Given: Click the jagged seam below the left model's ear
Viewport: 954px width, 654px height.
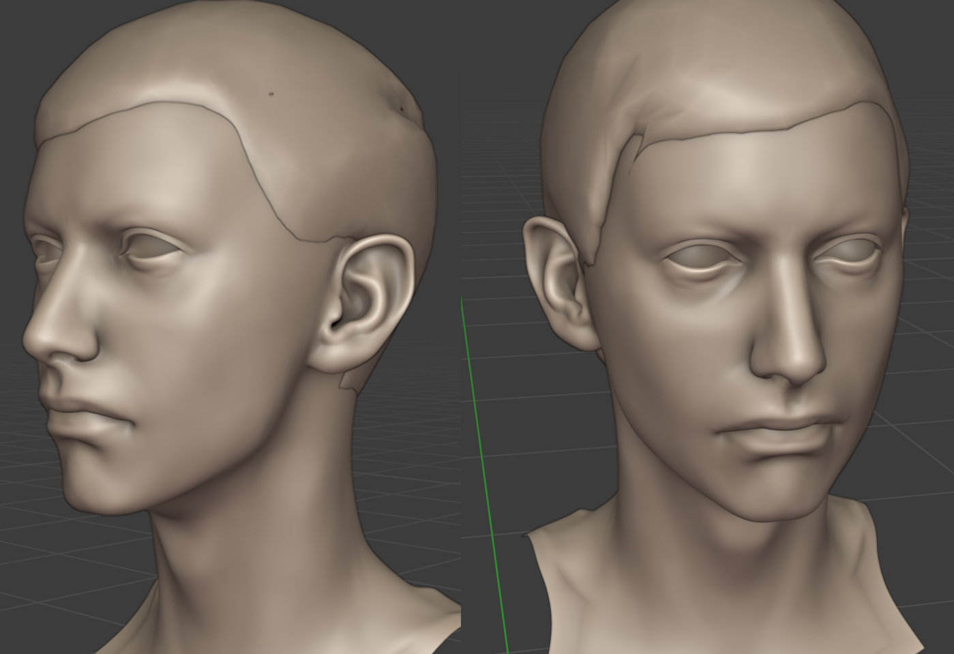Looking at the screenshot, I should (347, 382).
